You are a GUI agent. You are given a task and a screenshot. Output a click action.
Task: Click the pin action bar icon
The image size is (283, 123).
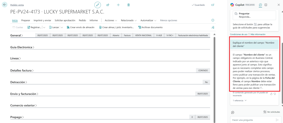click(213, 27)
